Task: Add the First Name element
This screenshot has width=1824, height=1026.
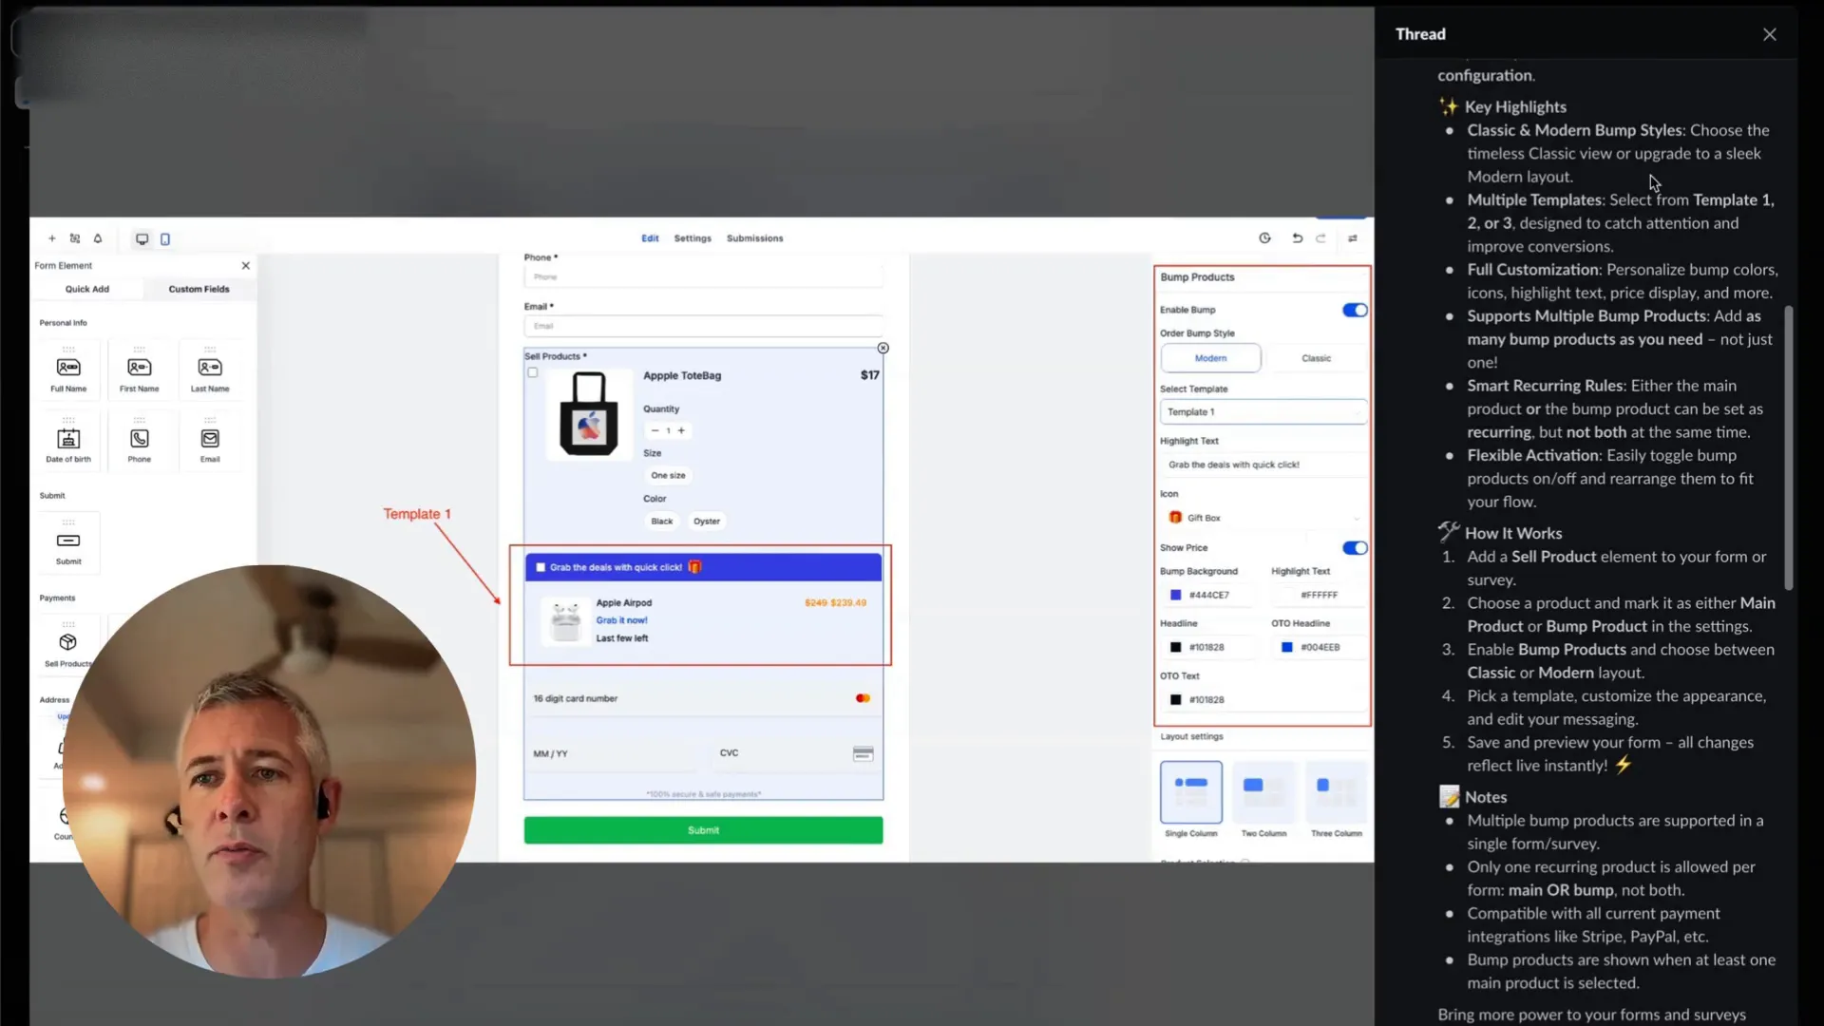Action: point(140,370)
